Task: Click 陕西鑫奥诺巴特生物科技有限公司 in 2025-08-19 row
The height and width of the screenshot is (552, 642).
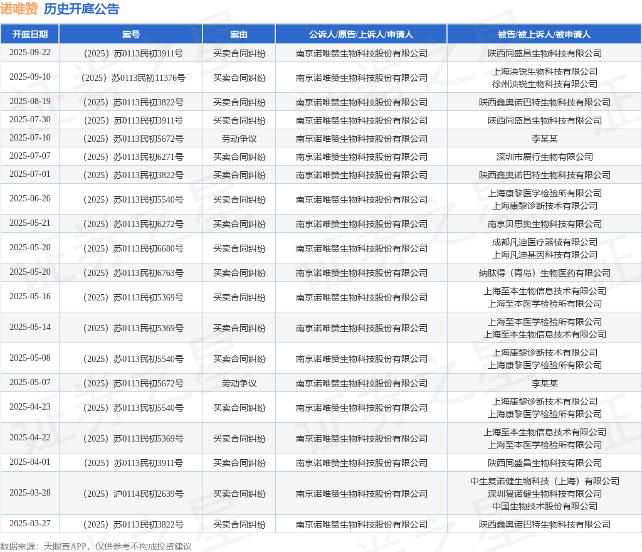Action: (x=545, y=102)
